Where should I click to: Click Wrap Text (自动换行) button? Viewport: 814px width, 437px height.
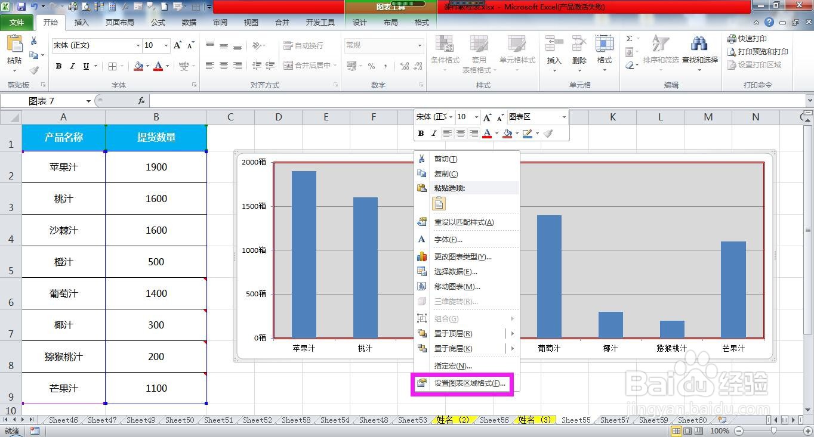tap(303, 45)
